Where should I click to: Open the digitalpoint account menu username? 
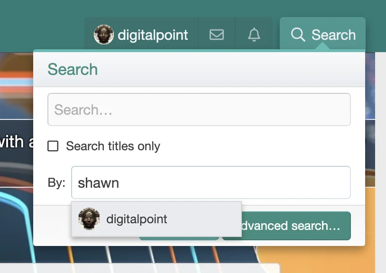tap(153, 35)
